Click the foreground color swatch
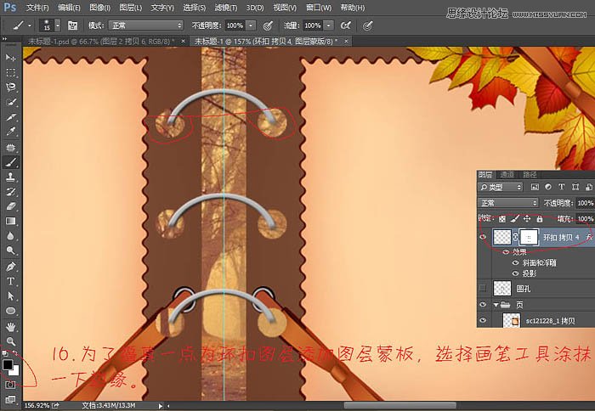The height and width of the screenshot is (411, 595). click(x=8, y=364)
